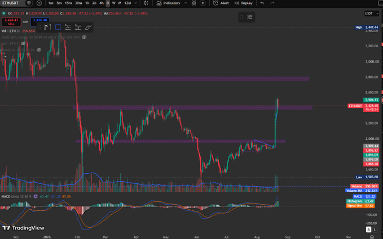
Task: Switch to the 1m timeframe
Action: 51,3
